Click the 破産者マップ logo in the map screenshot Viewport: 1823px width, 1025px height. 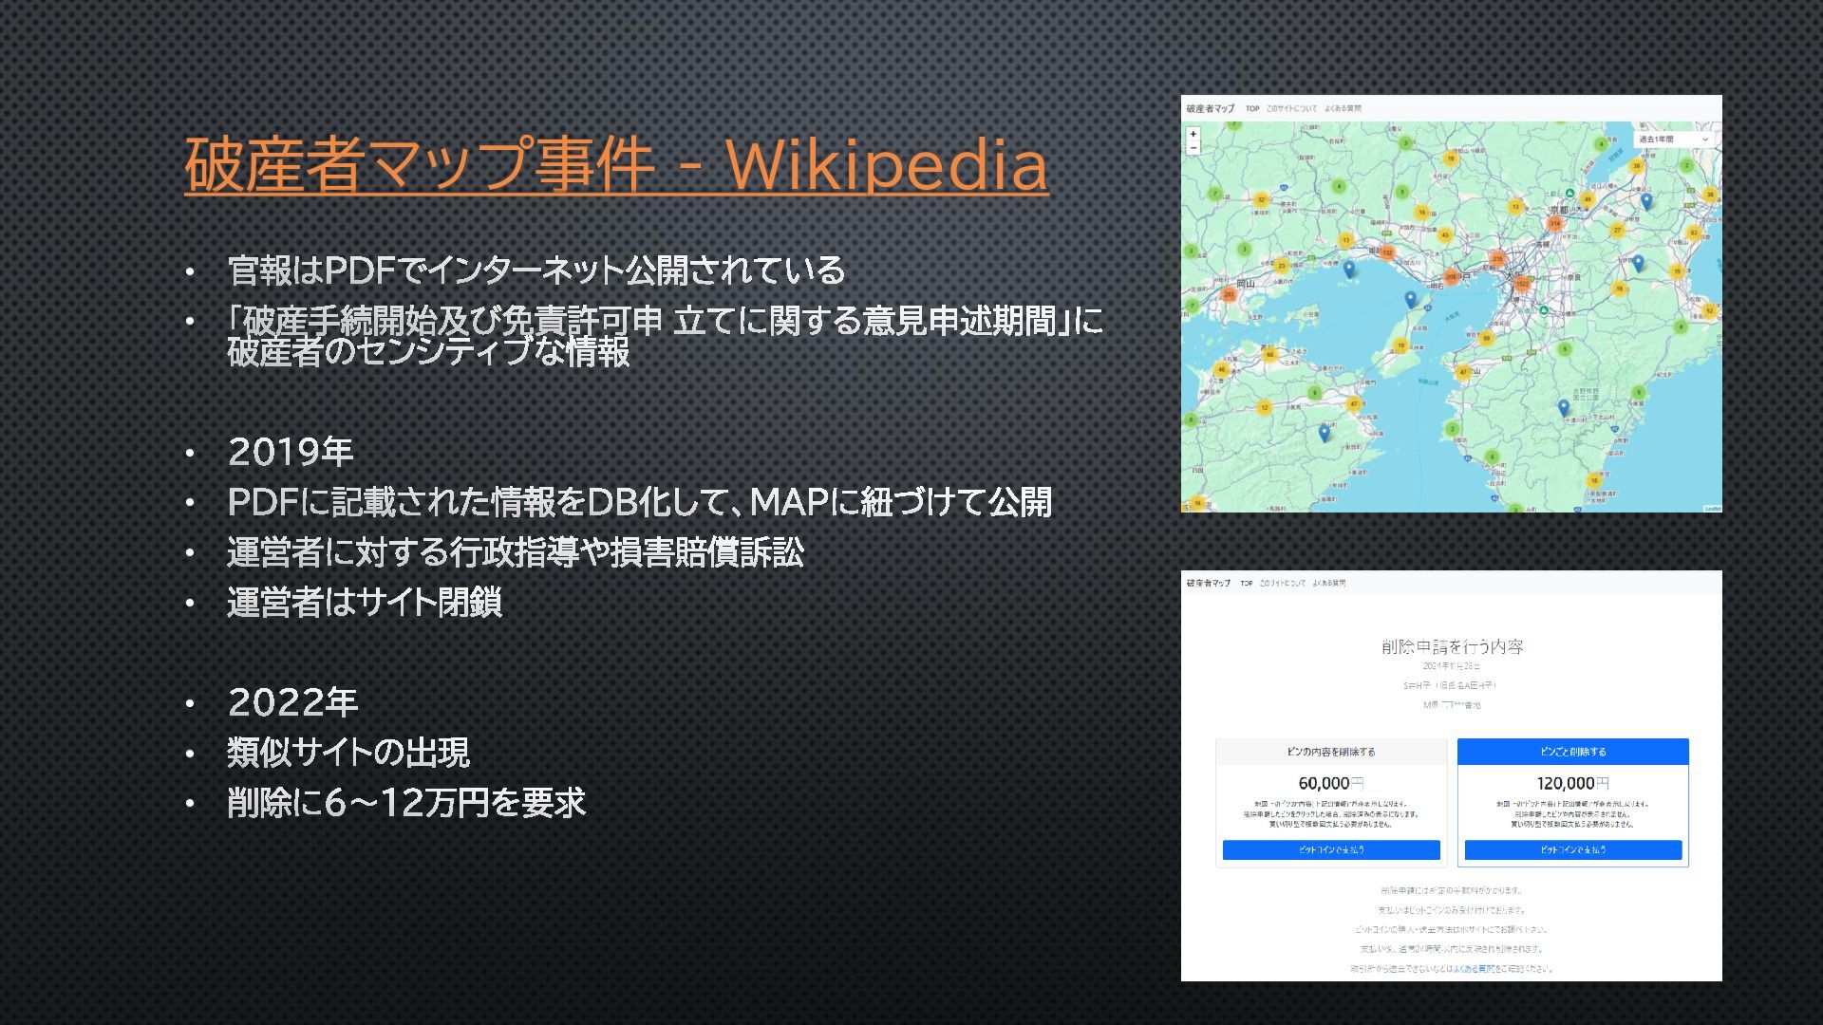pyautogui.click(x=1211, y=108)
